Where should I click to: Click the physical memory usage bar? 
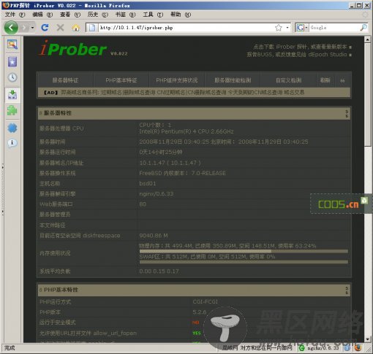(x=244, y=251)
